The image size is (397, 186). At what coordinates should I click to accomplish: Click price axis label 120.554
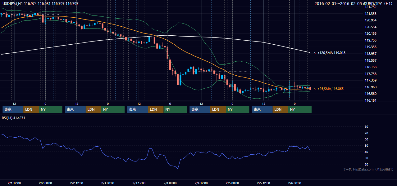(370, 27)
